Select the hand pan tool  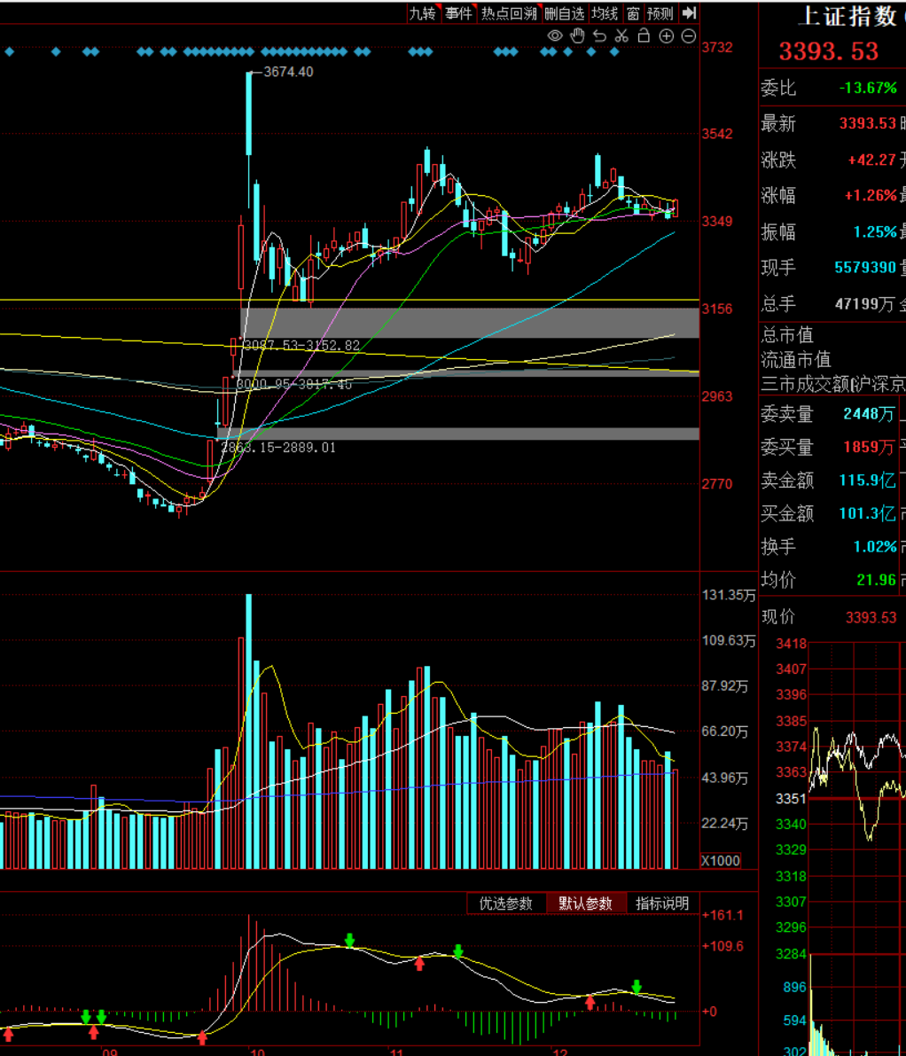pyautogui.click(x=577, y=35)
